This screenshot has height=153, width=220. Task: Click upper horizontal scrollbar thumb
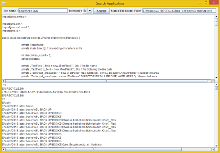(x=106, y=81)
